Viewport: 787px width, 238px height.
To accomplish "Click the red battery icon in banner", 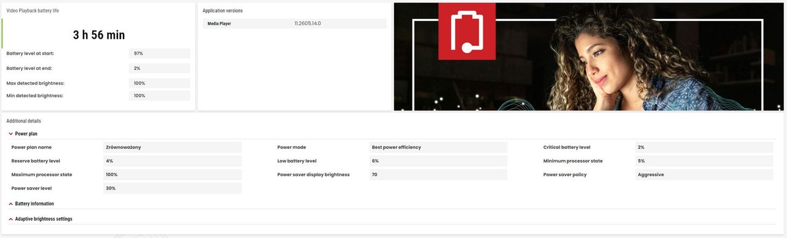I will (467, 31).
